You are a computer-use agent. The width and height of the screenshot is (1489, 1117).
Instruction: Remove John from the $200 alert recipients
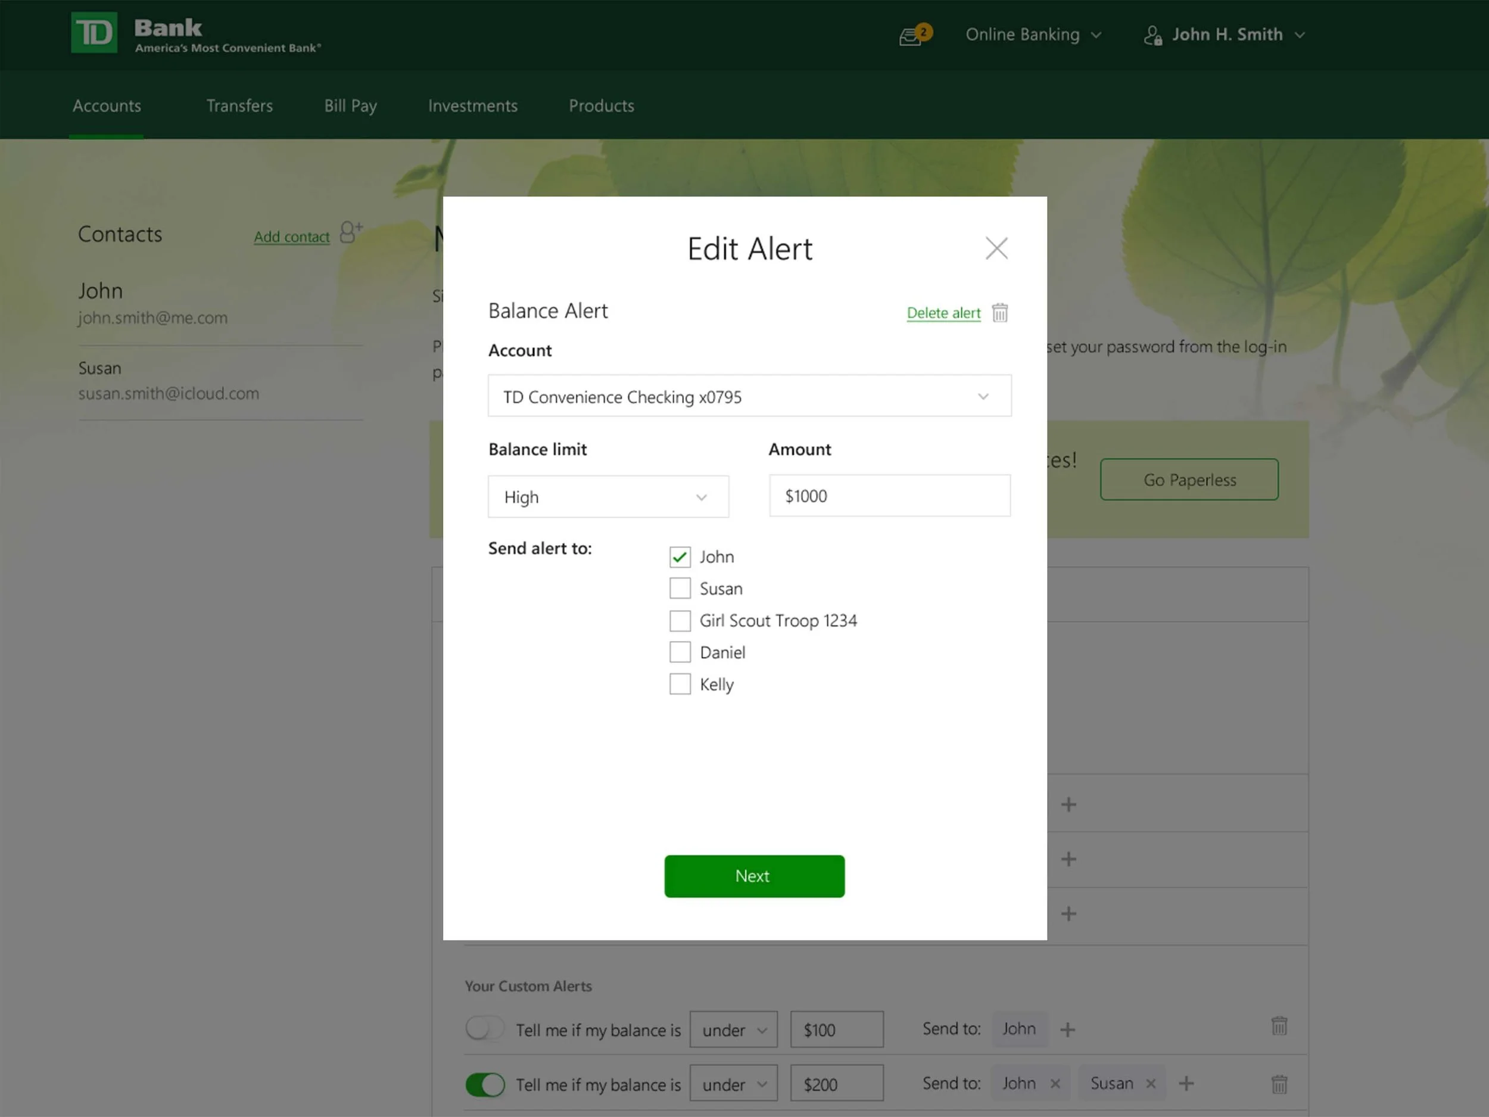coord(1055,1084)
